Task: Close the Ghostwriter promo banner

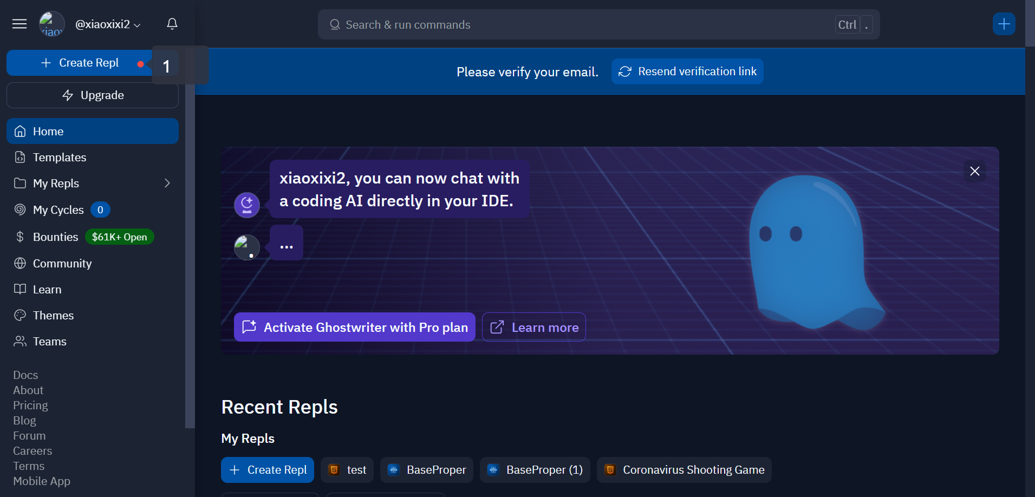Action: coord(975,171)
